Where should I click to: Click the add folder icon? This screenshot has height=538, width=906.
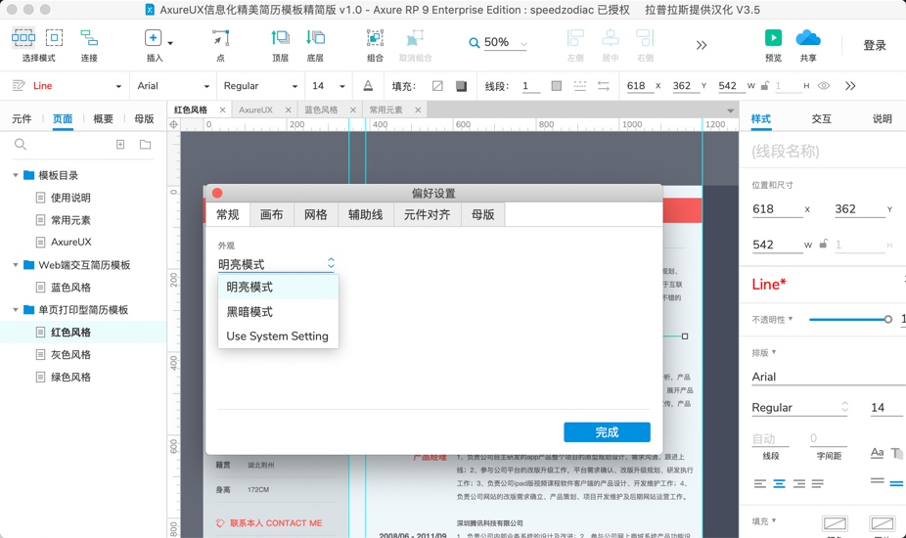click(x=145, y=145)
